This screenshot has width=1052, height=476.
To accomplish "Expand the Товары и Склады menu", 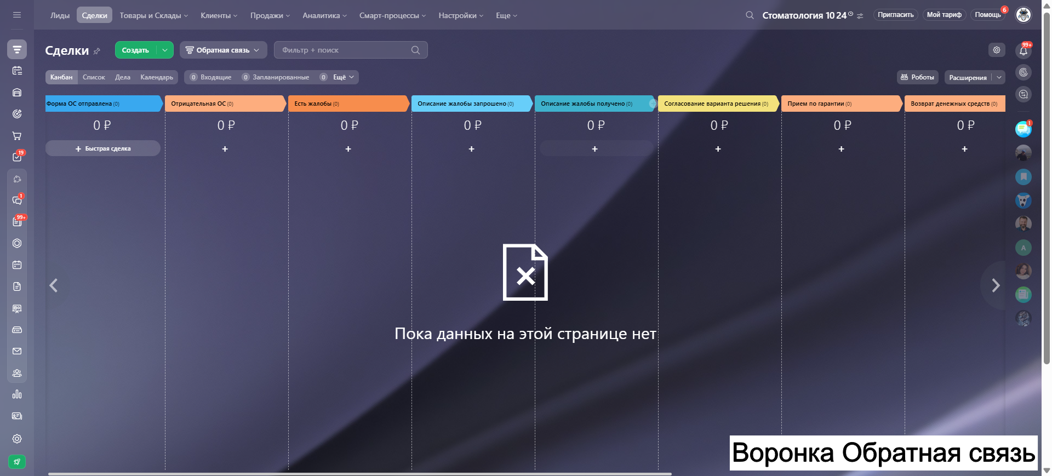I will coord(154,15).
